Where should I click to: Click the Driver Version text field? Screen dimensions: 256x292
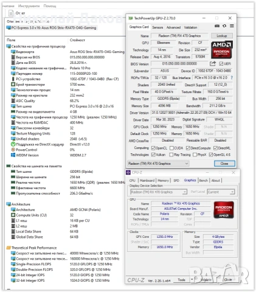[x=192, y=113]
